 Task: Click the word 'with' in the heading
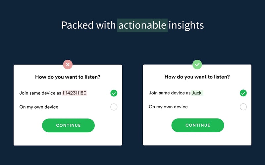[x=106, y=25]
